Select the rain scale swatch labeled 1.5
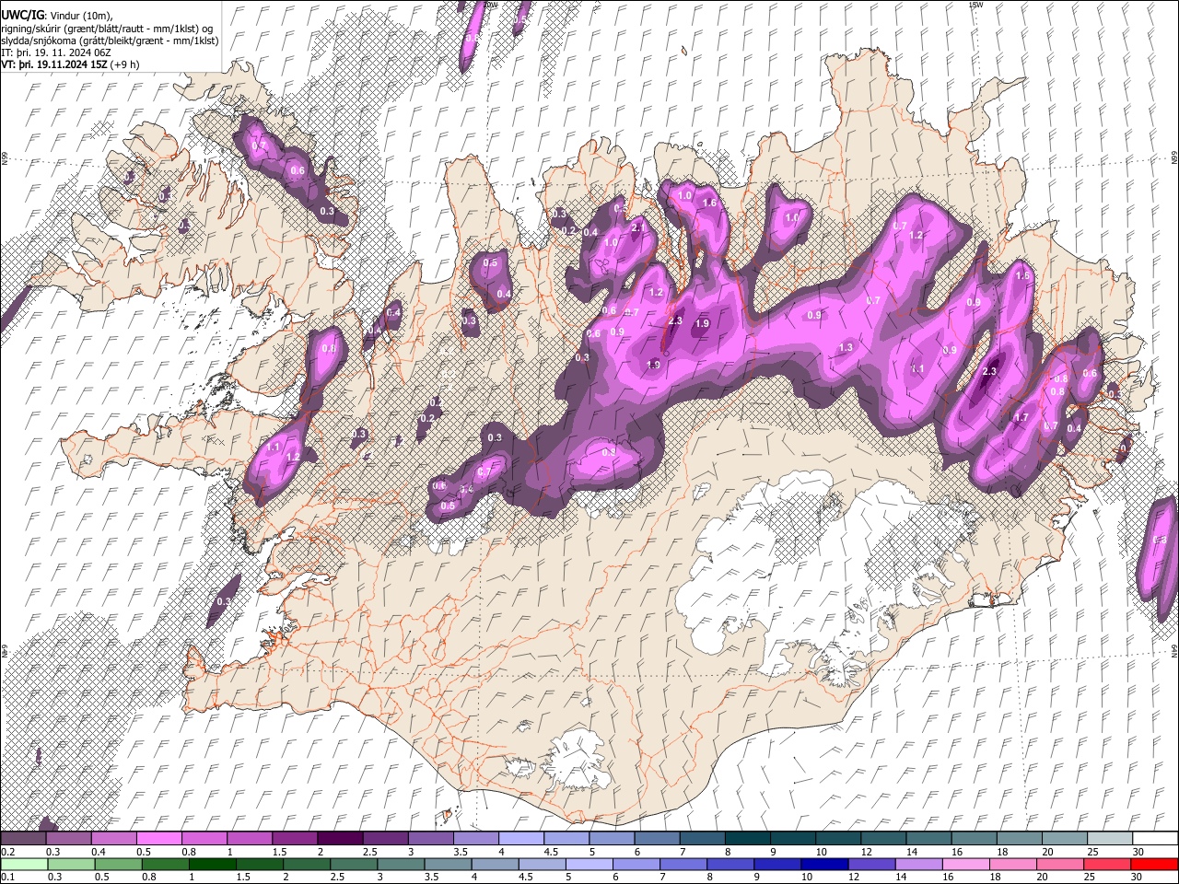The height and width of the screenshot is (884, 1179). pos(259,864)
